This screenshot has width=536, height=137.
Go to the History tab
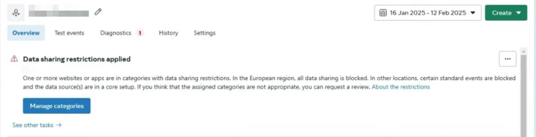168,33
